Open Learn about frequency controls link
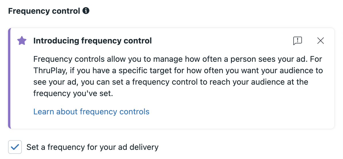Viewport: 343px width, 159px height. 91,112
